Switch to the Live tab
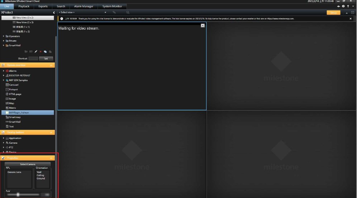This screenshot has width=357, height=198. pos(6,6)
